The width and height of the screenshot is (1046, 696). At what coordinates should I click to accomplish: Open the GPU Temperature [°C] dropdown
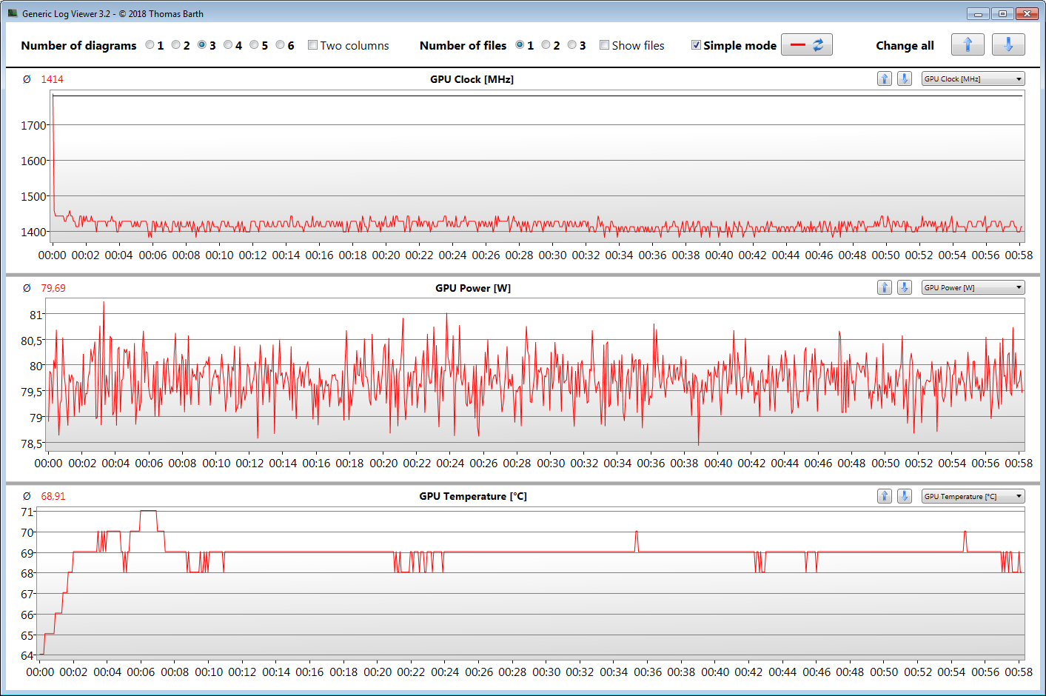coord(973,496)
